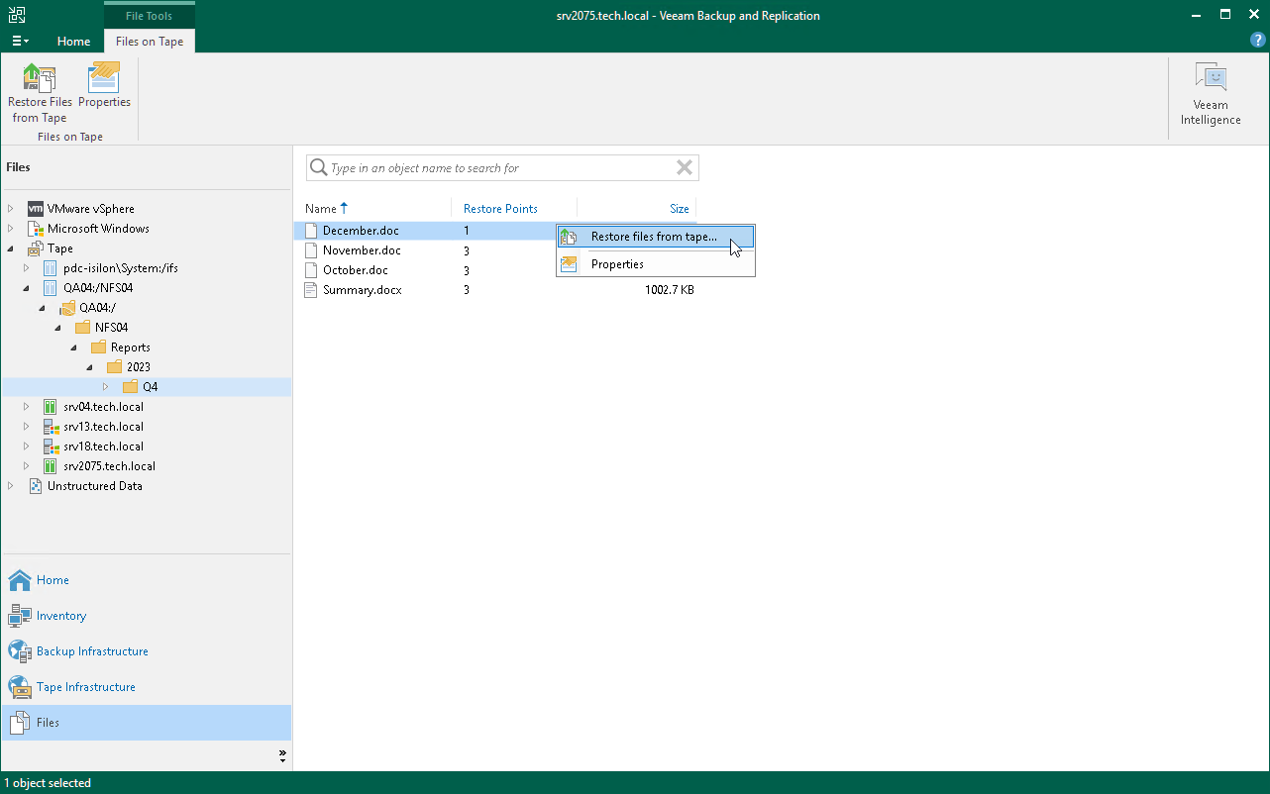
Task: Select Properties from the context menu
Action: point(618,263)
